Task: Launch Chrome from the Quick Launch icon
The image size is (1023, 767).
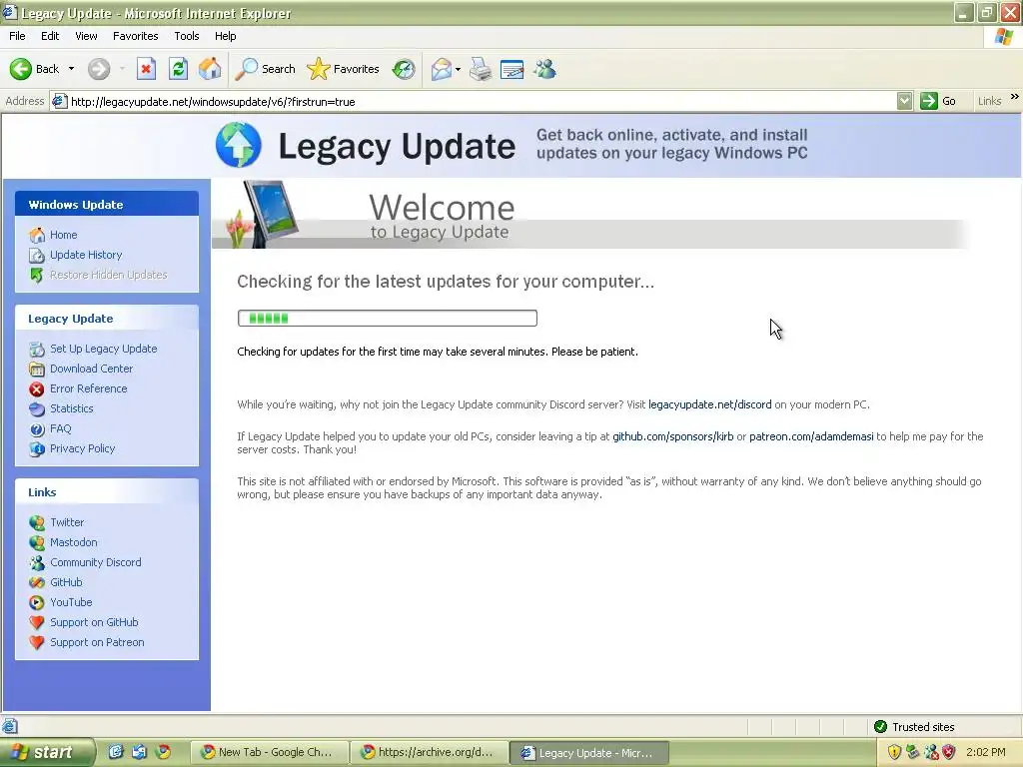Action: (x=163, y=752)
